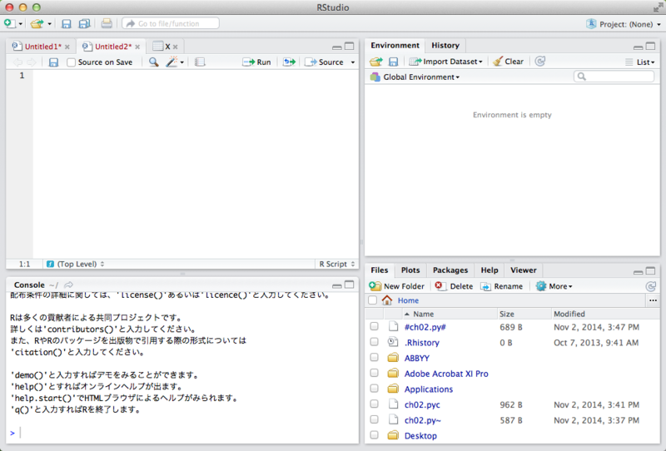
Task: Maximize the Console pane
Action: pos(349,285)
